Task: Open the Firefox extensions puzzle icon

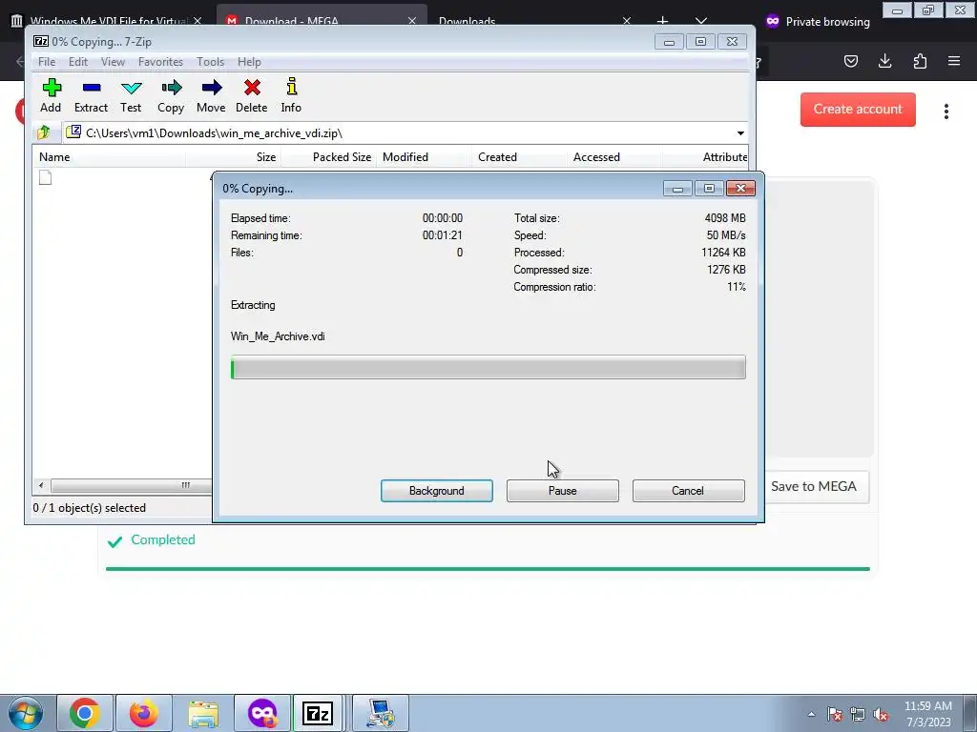Action: click(x=920, y=60)
